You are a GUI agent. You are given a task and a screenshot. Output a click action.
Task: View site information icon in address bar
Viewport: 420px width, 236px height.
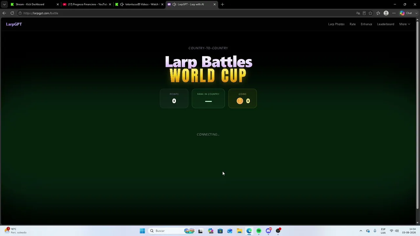pyautogui.click(x=20, y=13)
